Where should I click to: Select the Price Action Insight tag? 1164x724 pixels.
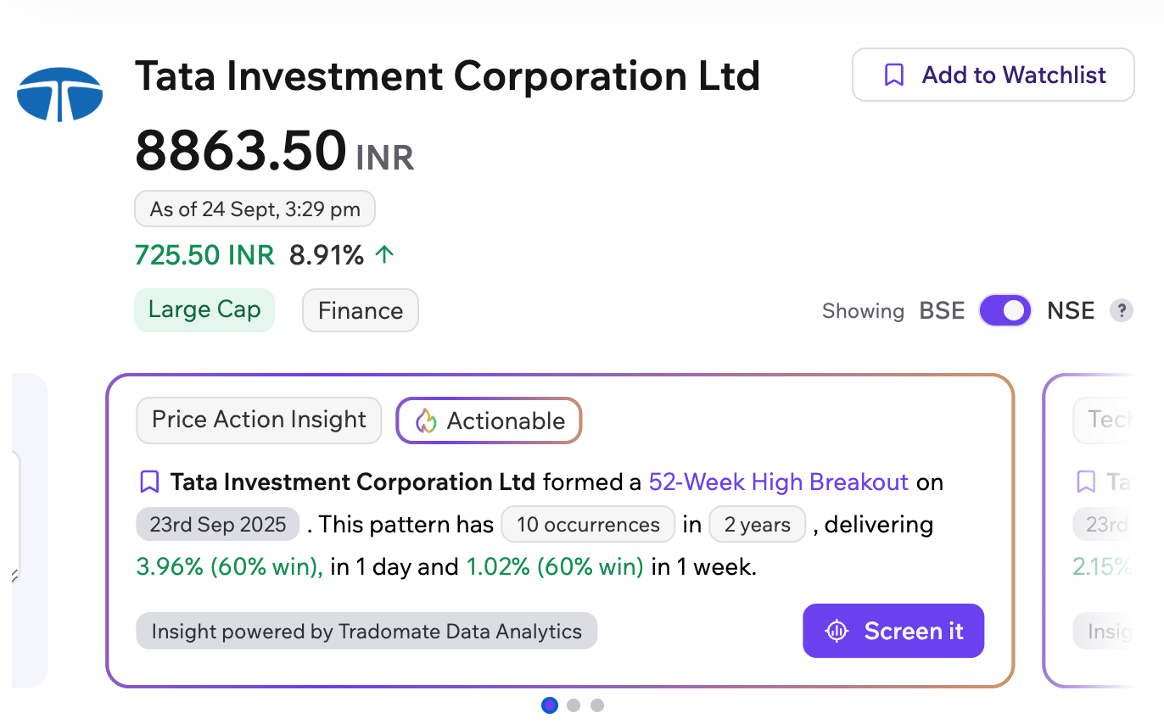(259, 420)
